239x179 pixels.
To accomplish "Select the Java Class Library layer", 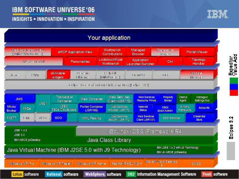I will click(x=109, y=140).
